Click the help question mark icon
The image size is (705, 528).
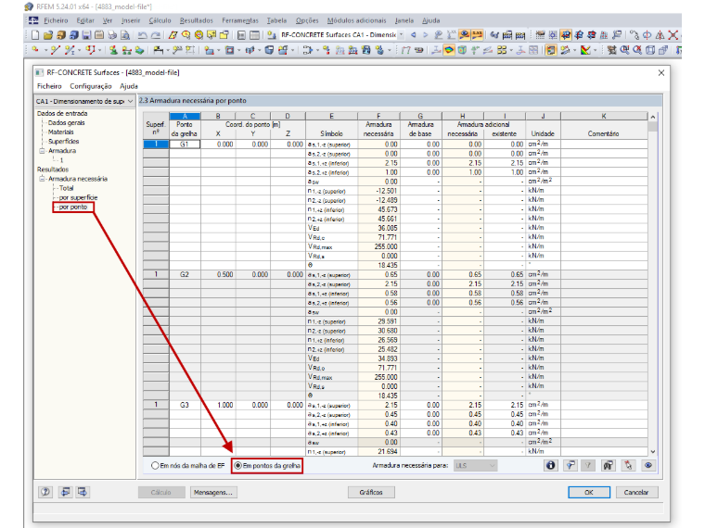[x=45, y=492]
